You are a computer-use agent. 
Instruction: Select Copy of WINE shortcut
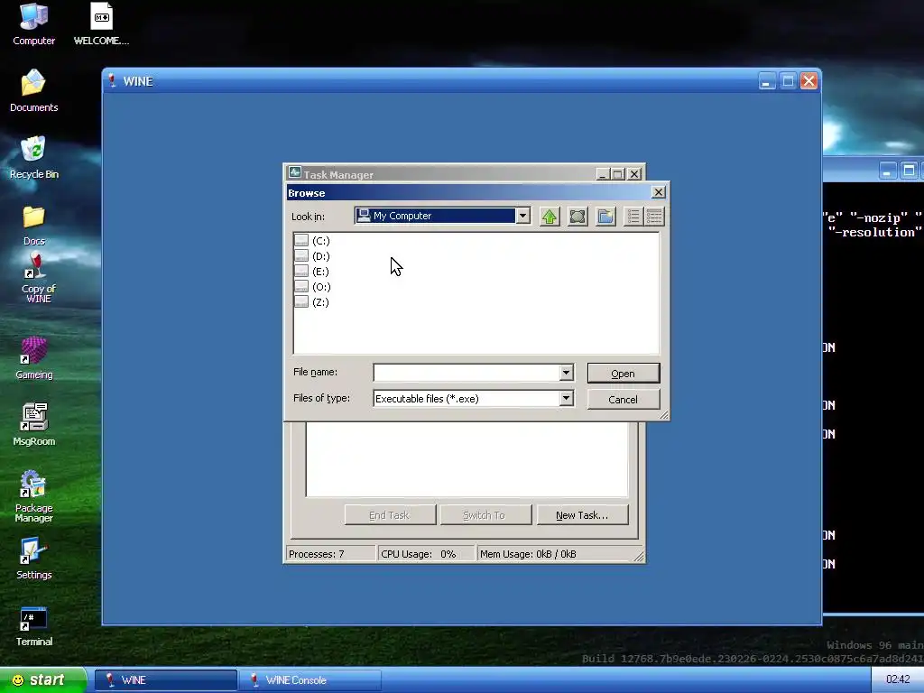37,277
